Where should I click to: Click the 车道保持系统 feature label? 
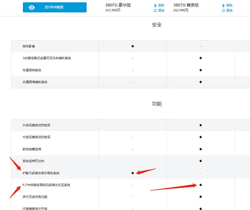point(32,70)
